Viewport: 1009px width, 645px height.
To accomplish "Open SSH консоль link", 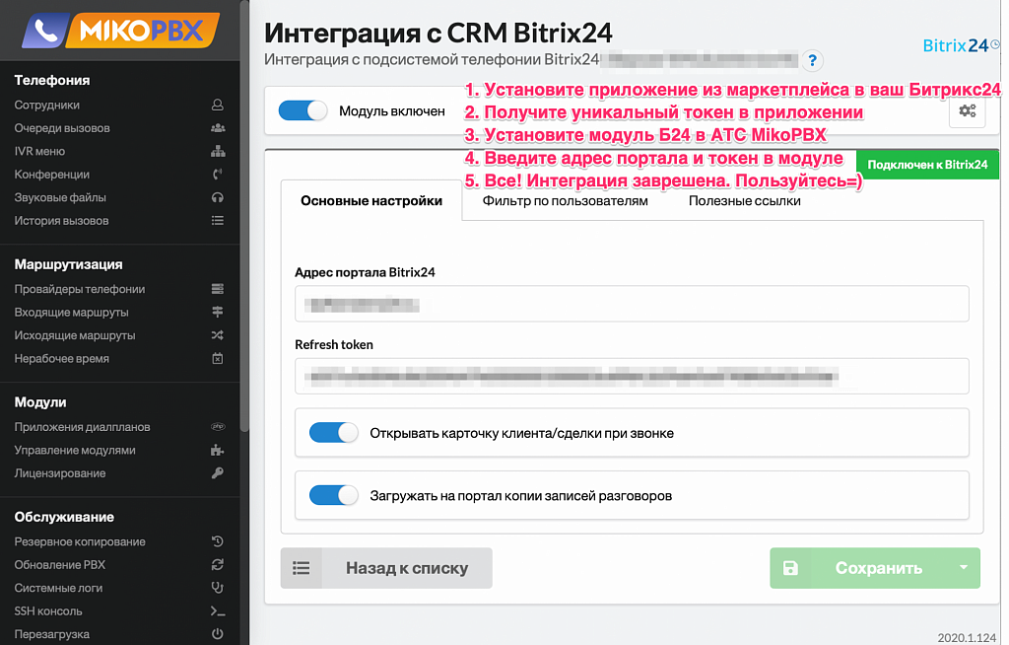I will point(48,610).
